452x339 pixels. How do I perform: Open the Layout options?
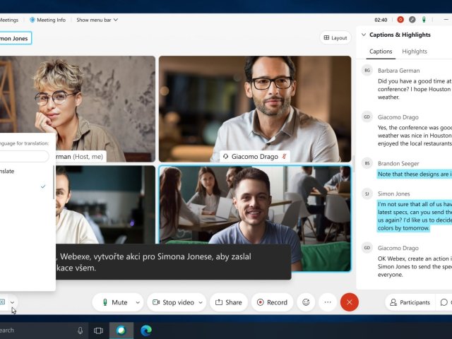(335, 37)
